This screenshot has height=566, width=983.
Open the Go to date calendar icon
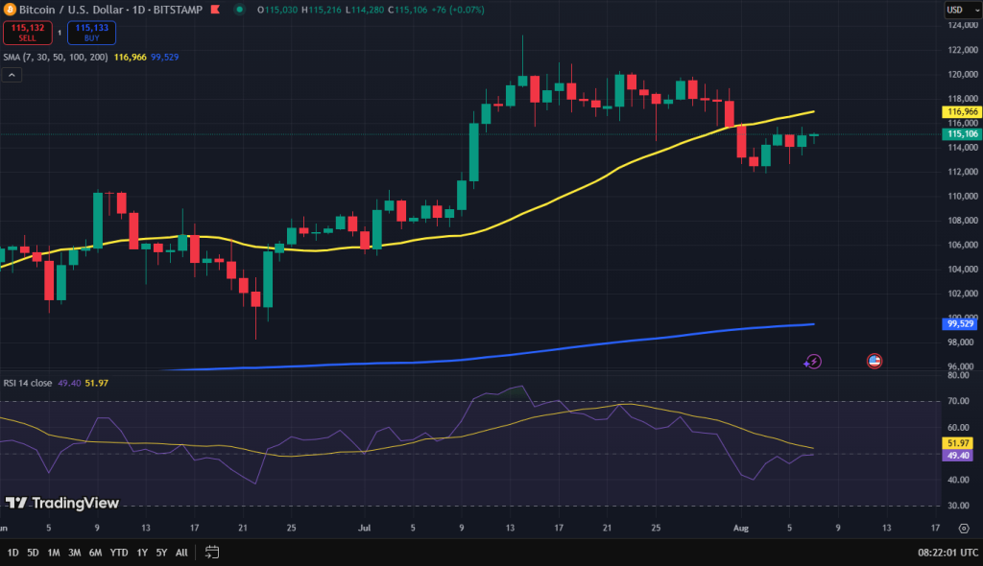tap(212, 553)
